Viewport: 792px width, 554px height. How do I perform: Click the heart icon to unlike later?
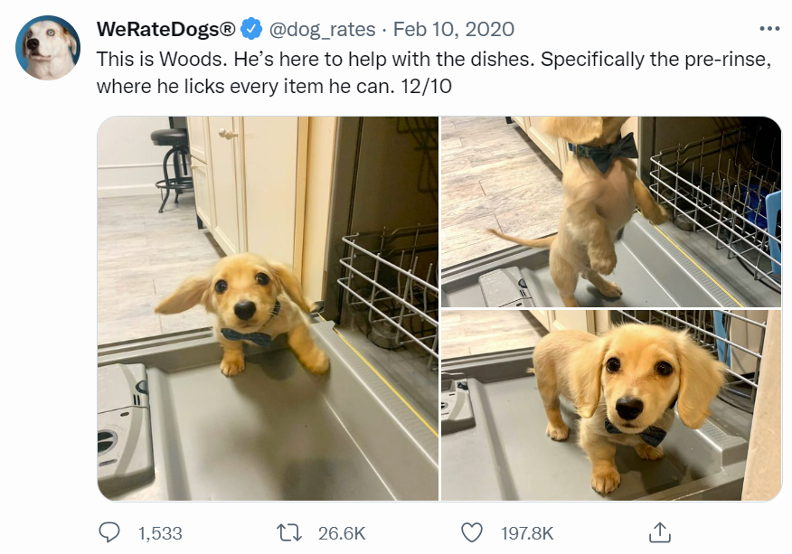pyautogui.click(x=474, y=533)
